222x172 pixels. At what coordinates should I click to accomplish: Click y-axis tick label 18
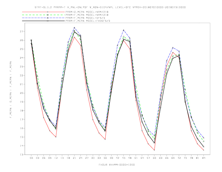(x=21, y=110)
